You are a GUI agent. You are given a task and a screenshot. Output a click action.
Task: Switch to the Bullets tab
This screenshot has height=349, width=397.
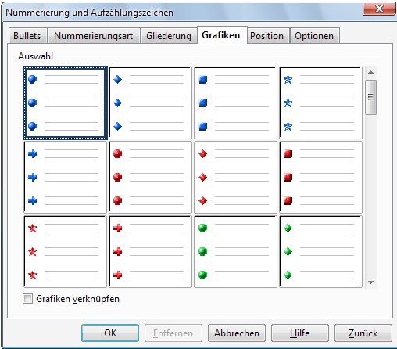tap(27, 36)
